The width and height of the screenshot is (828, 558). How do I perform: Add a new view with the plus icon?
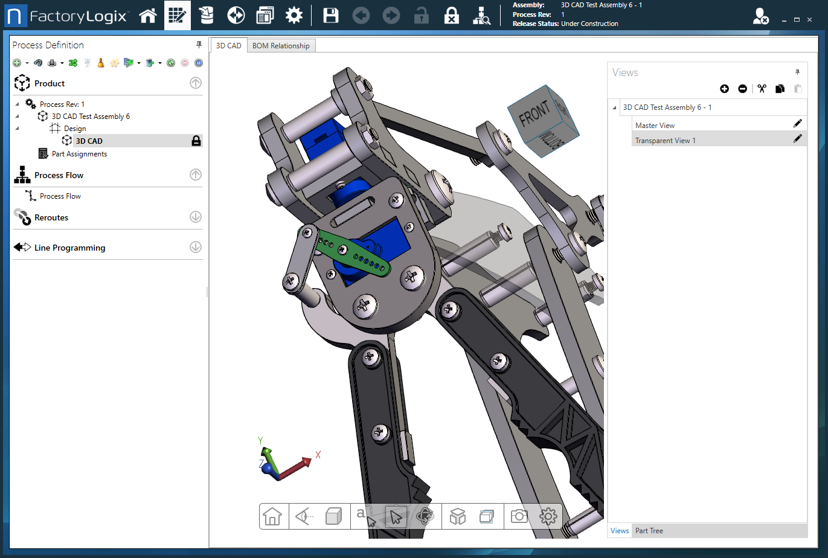pos(724,88)
